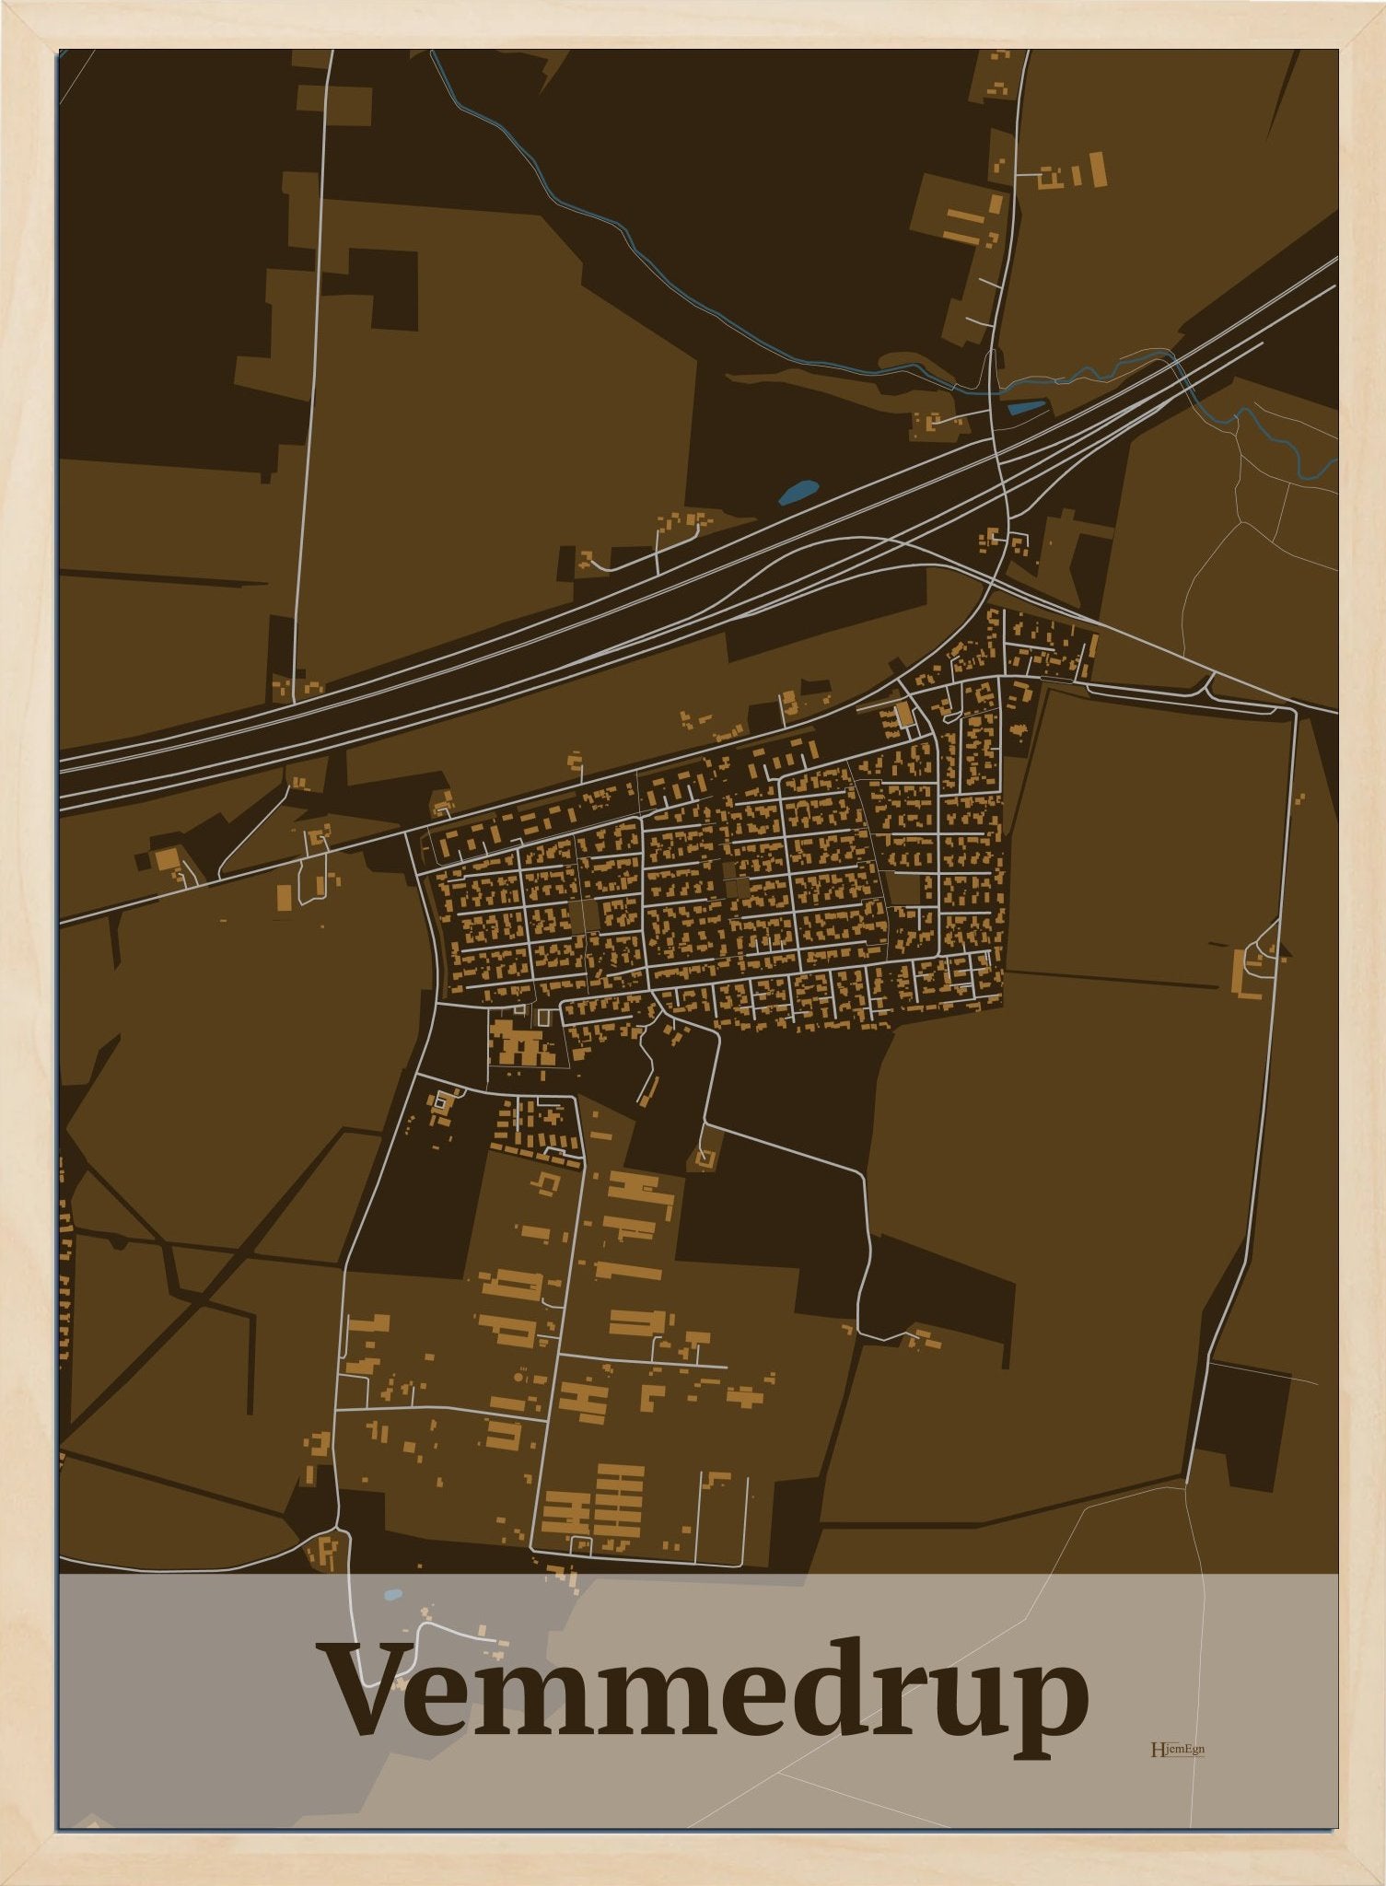Select the western green square in the housing grid
Viewport: 1386px width, 1886px height.
(x=584, y=913)
